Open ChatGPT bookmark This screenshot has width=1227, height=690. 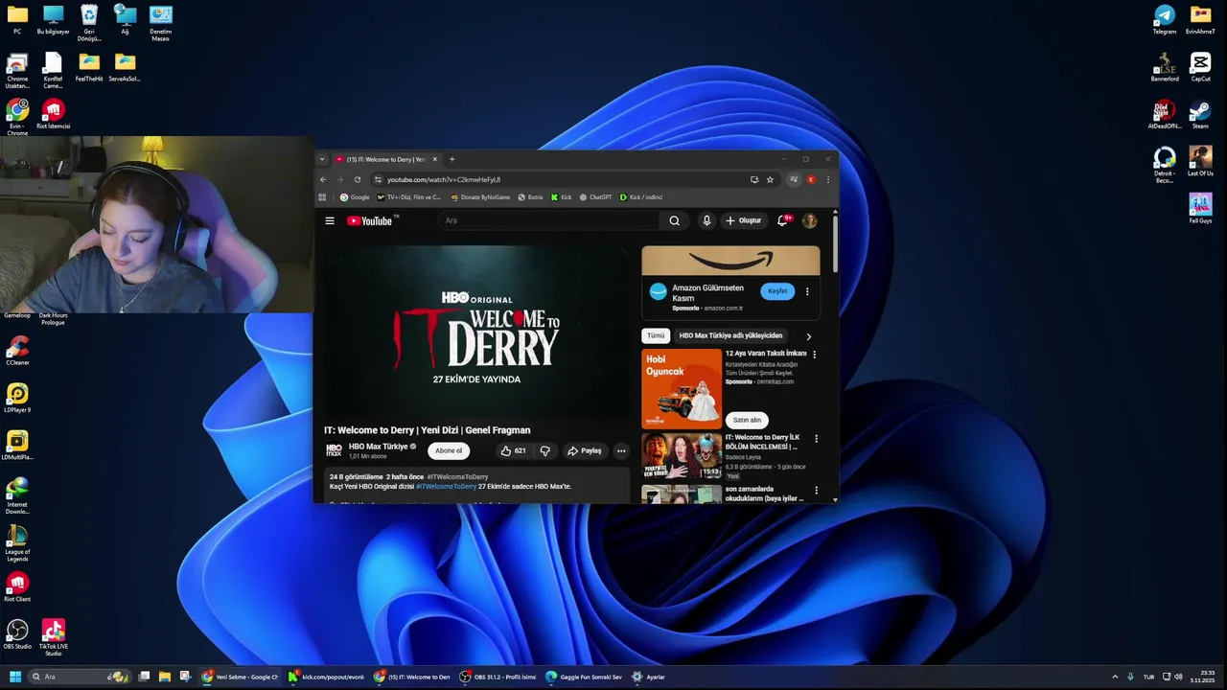pos(595,197)
